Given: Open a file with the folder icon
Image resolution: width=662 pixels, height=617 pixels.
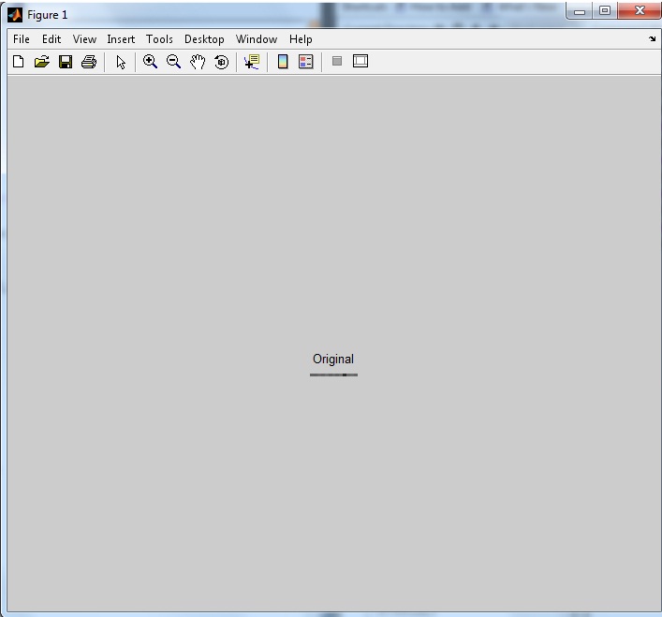Looking at the screenshot, I should (x=42, y=62).
